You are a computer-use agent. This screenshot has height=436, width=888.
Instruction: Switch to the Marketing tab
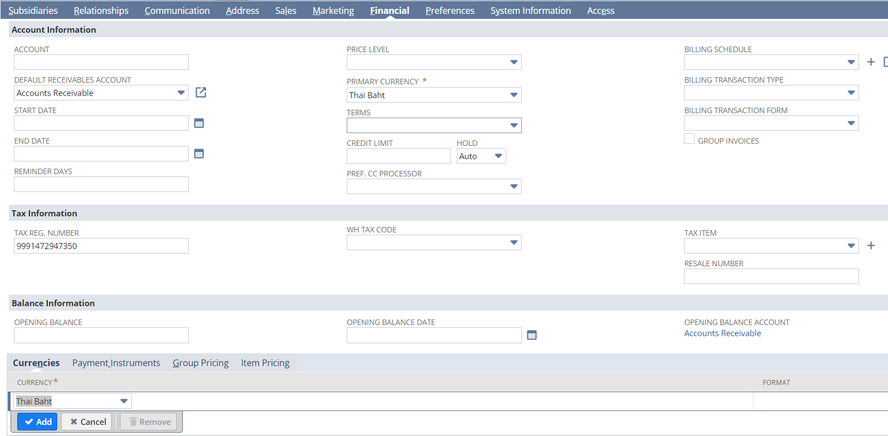coord(333,11)
